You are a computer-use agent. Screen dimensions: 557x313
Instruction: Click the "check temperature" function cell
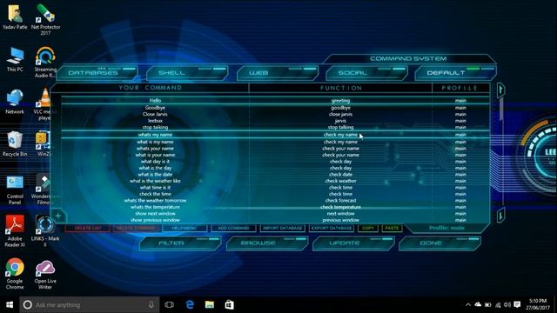coord(340,207)
